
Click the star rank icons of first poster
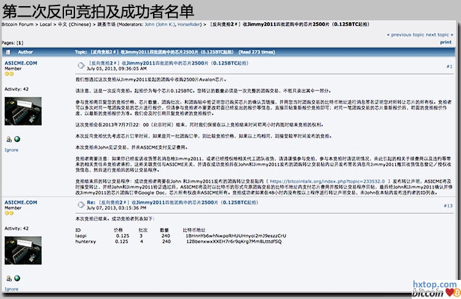9,74
